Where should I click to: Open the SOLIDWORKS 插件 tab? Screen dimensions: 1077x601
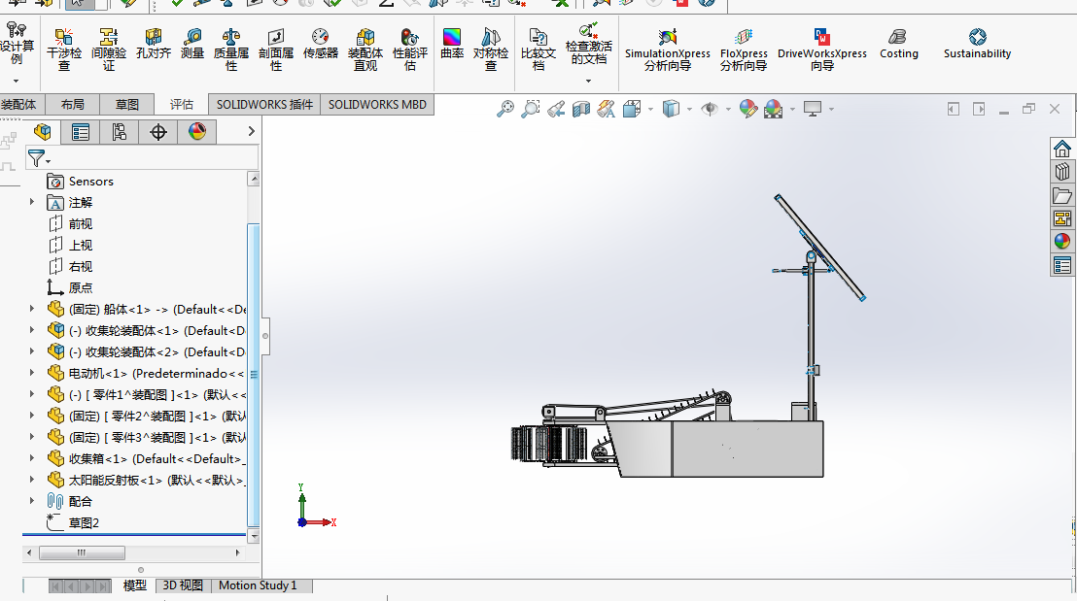pos(264,104)
